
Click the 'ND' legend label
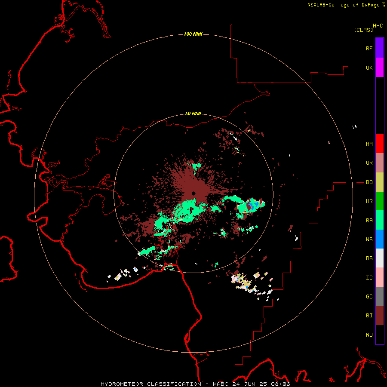[x=369, y=335]
